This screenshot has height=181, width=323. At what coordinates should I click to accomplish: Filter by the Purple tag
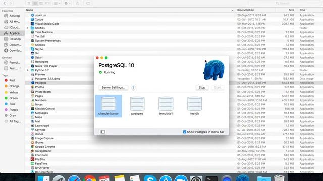pos(12,110)
